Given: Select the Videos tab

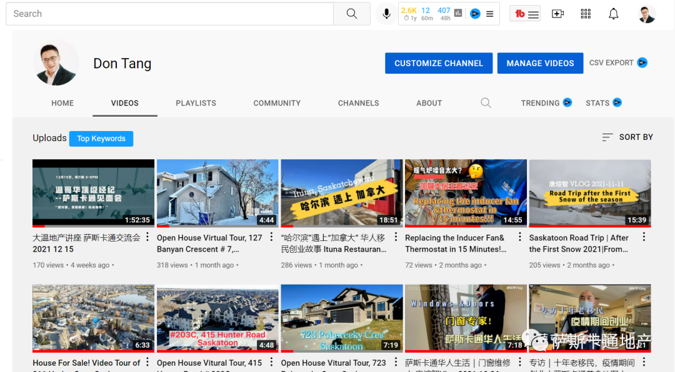Looking at the screenshot, I should coord(125,103).
